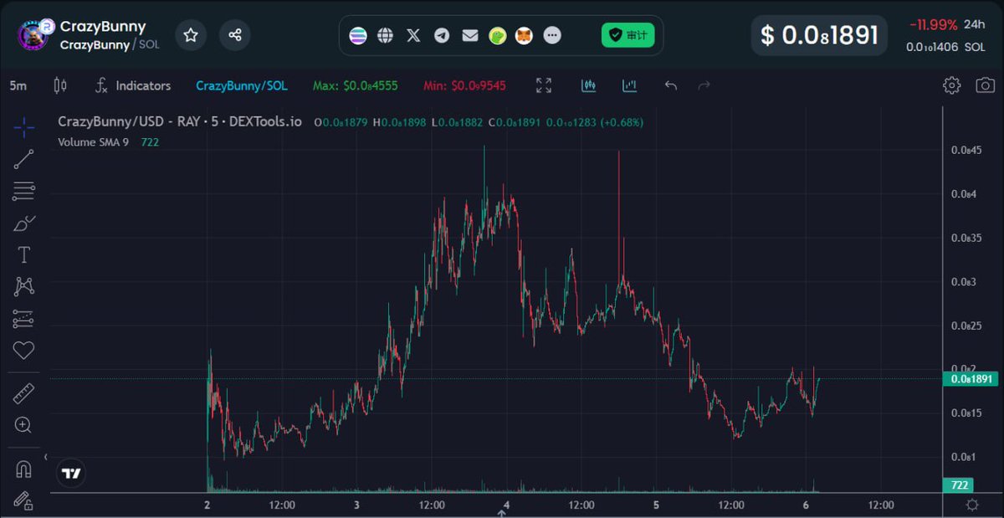Click the 0.0₈45 price axis label

[x=966, y=151]
